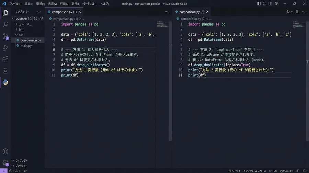Open the ヘルプ menu

pos(105,4)
